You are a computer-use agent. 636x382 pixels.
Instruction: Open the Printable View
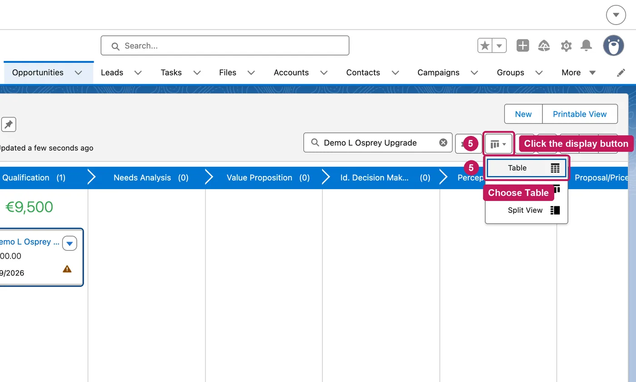[x=580, y=114]
